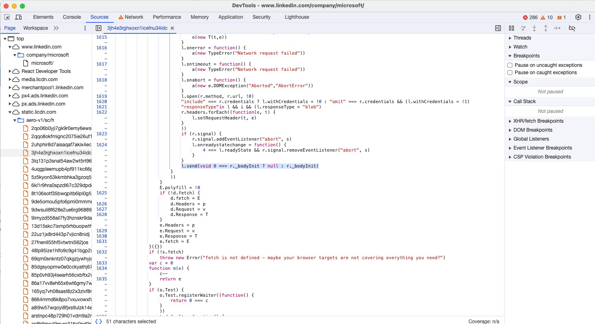Select the Page navigator tab
The image size is (595, 324).
coord(10,28)
